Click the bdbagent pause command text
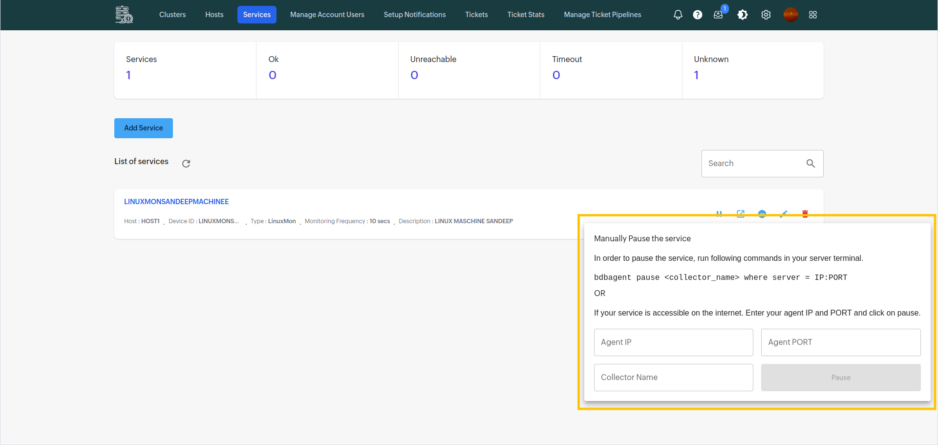This screenshot has width=938, height=445. pos(721,277)
